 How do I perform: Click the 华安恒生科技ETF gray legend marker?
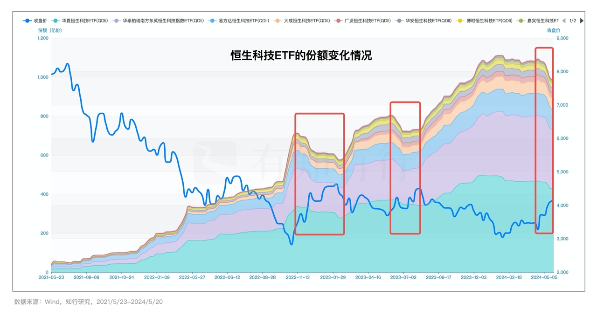point(399,21)
